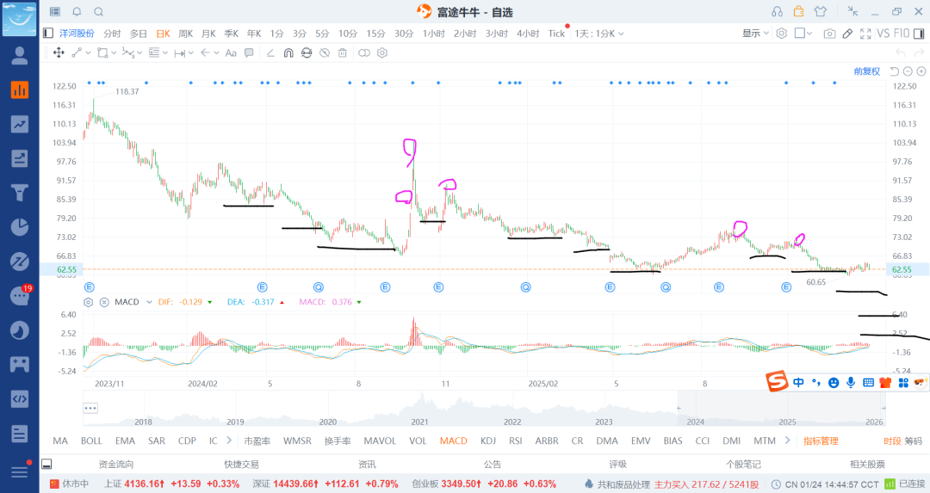Open customer service headset icon
Image resolution: width=930 pixels, height=493 pixels.
click(x=777, y=12)
